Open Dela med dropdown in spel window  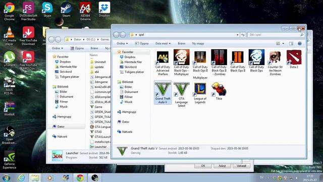point(163,43)
